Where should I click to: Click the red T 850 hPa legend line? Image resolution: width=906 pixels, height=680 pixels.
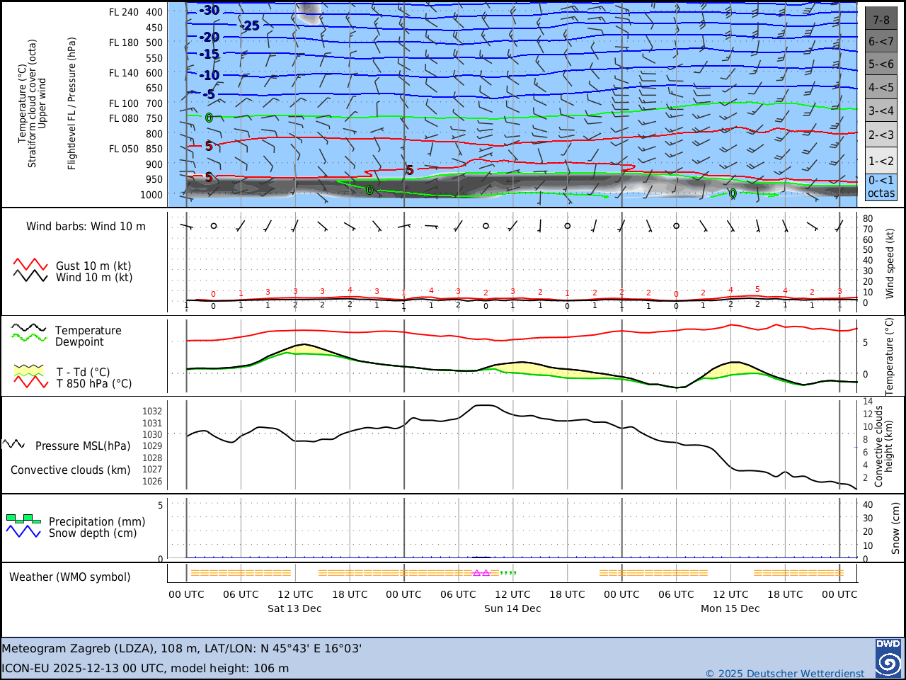coord(31,382)
